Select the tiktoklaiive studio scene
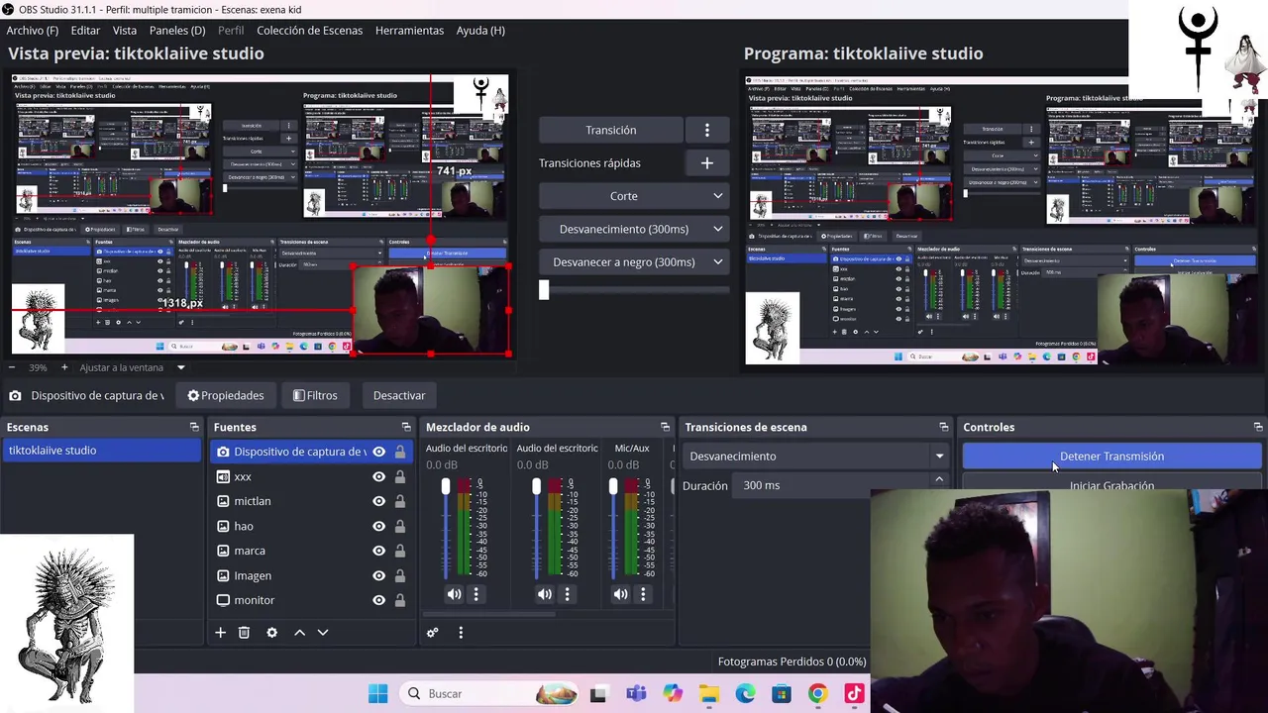 pyautogui.click(x=101, y=451)
